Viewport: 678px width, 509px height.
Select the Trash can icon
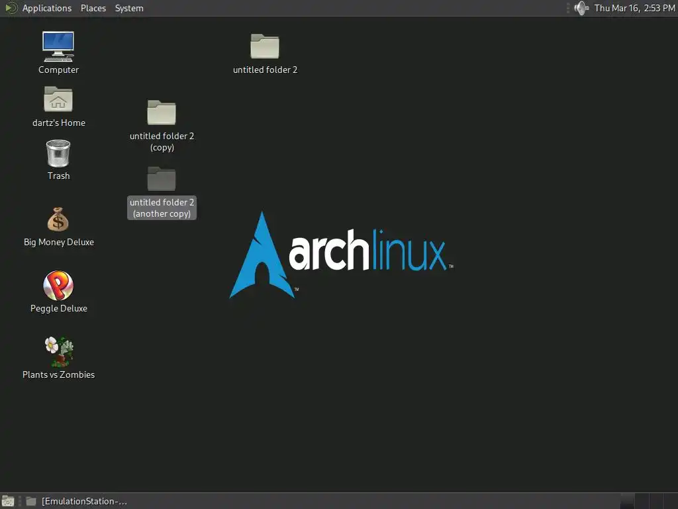pyautogui.click(x=58, y=153)
